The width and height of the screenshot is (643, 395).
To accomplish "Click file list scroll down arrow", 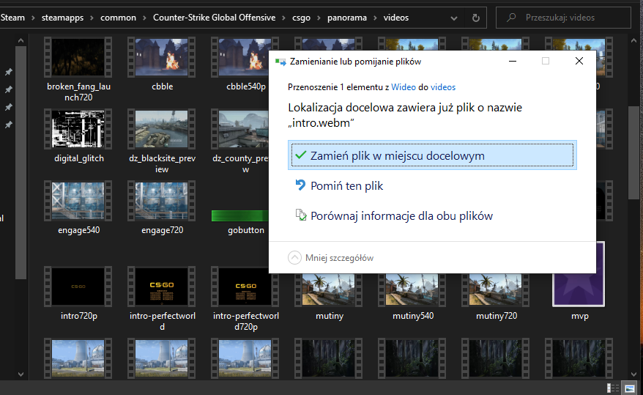I will click(x=633, y=374).
